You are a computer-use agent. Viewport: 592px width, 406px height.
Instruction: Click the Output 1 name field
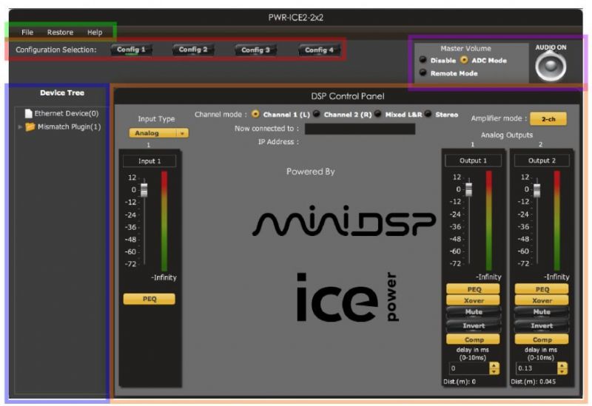pyautogui.click(x=473, y=160)
